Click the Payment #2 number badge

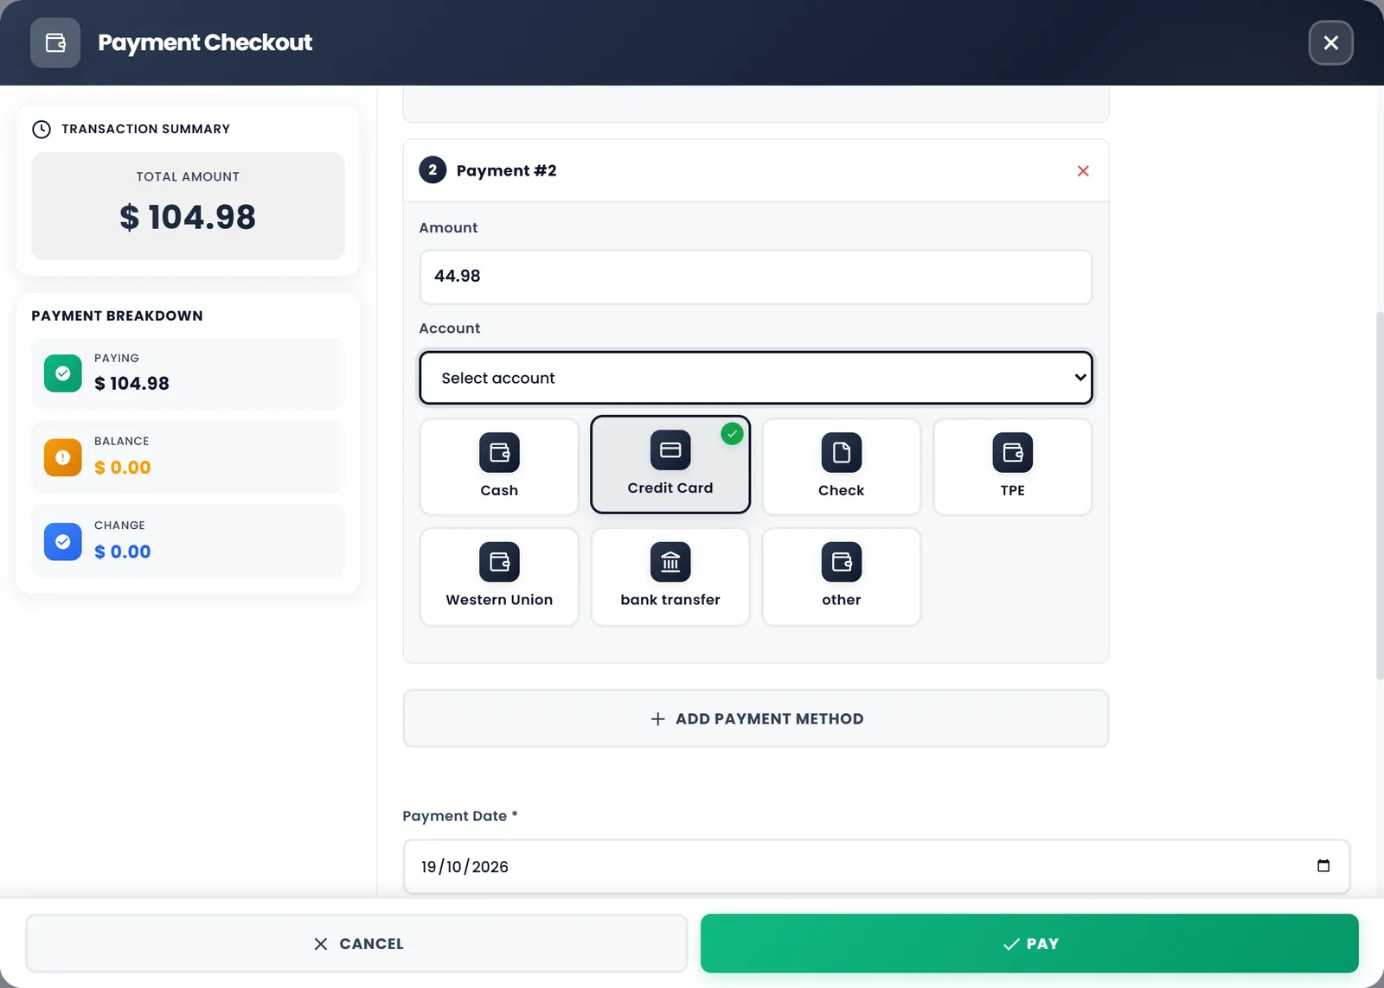click(x=432, y=170)
